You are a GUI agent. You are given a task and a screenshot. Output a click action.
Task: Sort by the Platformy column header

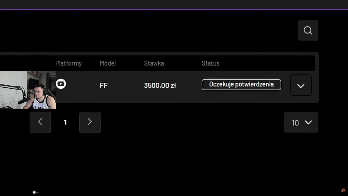coord(69,63)
